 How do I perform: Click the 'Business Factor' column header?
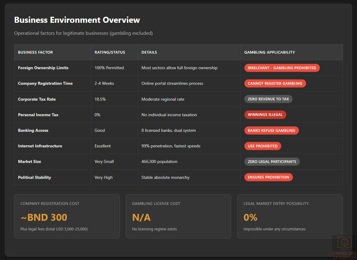pyautogui.click(x=35, y=52)
